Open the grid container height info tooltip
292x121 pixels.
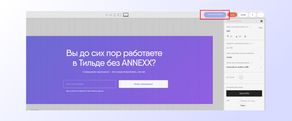click(250, 27)
